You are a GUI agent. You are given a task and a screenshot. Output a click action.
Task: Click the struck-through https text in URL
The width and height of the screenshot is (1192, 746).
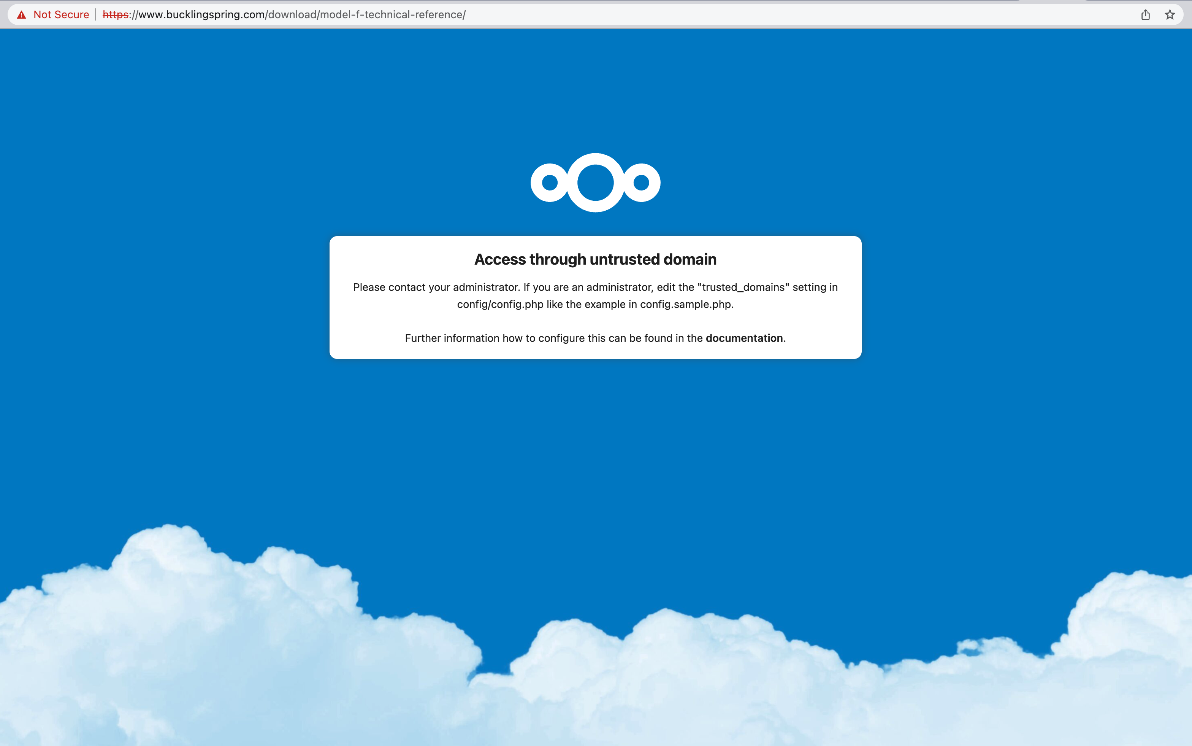pyautogui.click(x=116, y=15)
